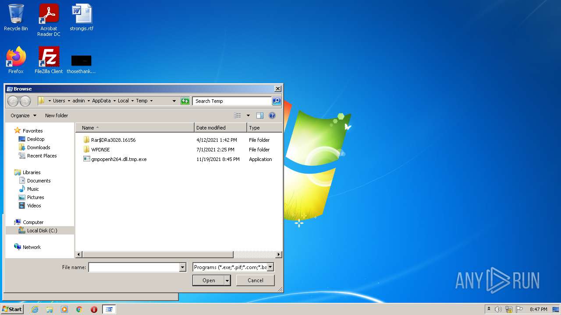Open the media player taskbar icon
The width and height of the screenshot is (561, 315).
[64, 309]
